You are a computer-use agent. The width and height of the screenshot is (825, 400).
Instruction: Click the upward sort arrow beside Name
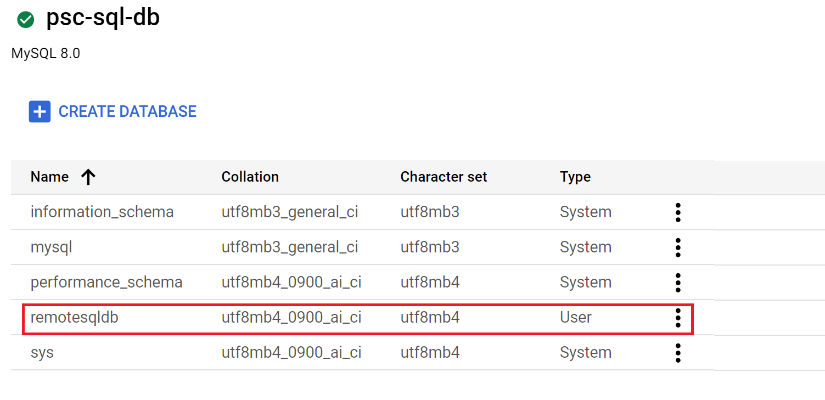pos(88,177)
